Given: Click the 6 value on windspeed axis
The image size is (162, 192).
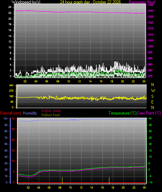Looking at the screenshot, I should click(x=10, y=59).
